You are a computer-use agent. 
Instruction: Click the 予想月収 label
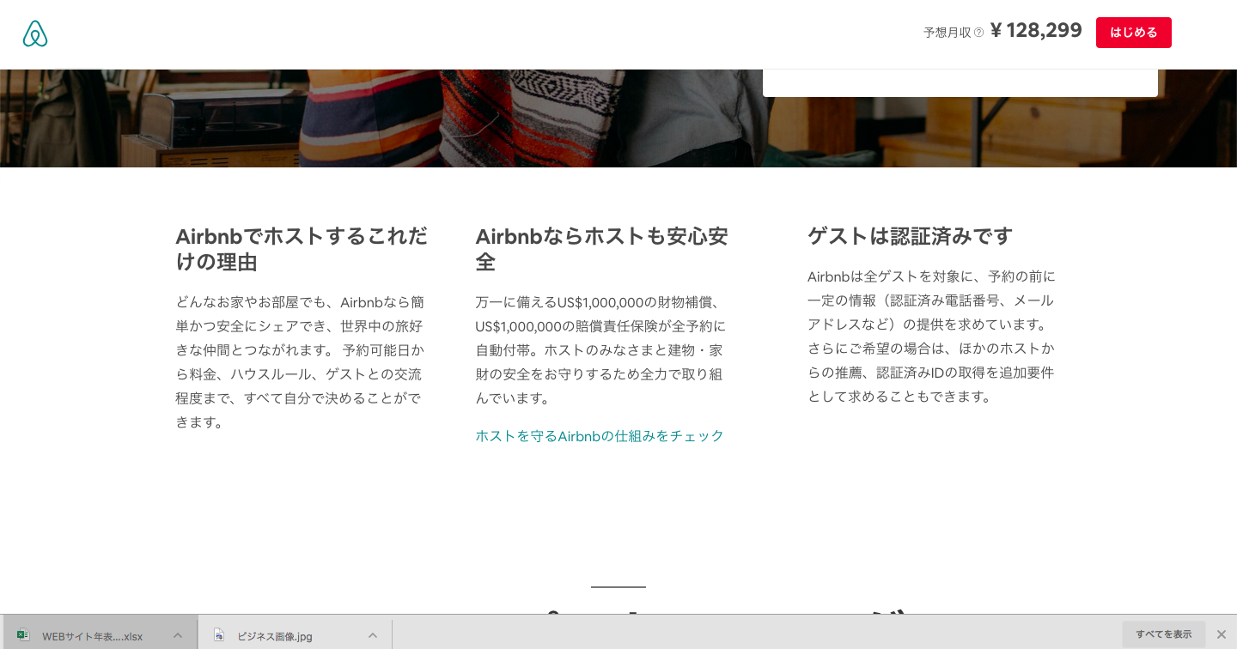pos(947,33)
